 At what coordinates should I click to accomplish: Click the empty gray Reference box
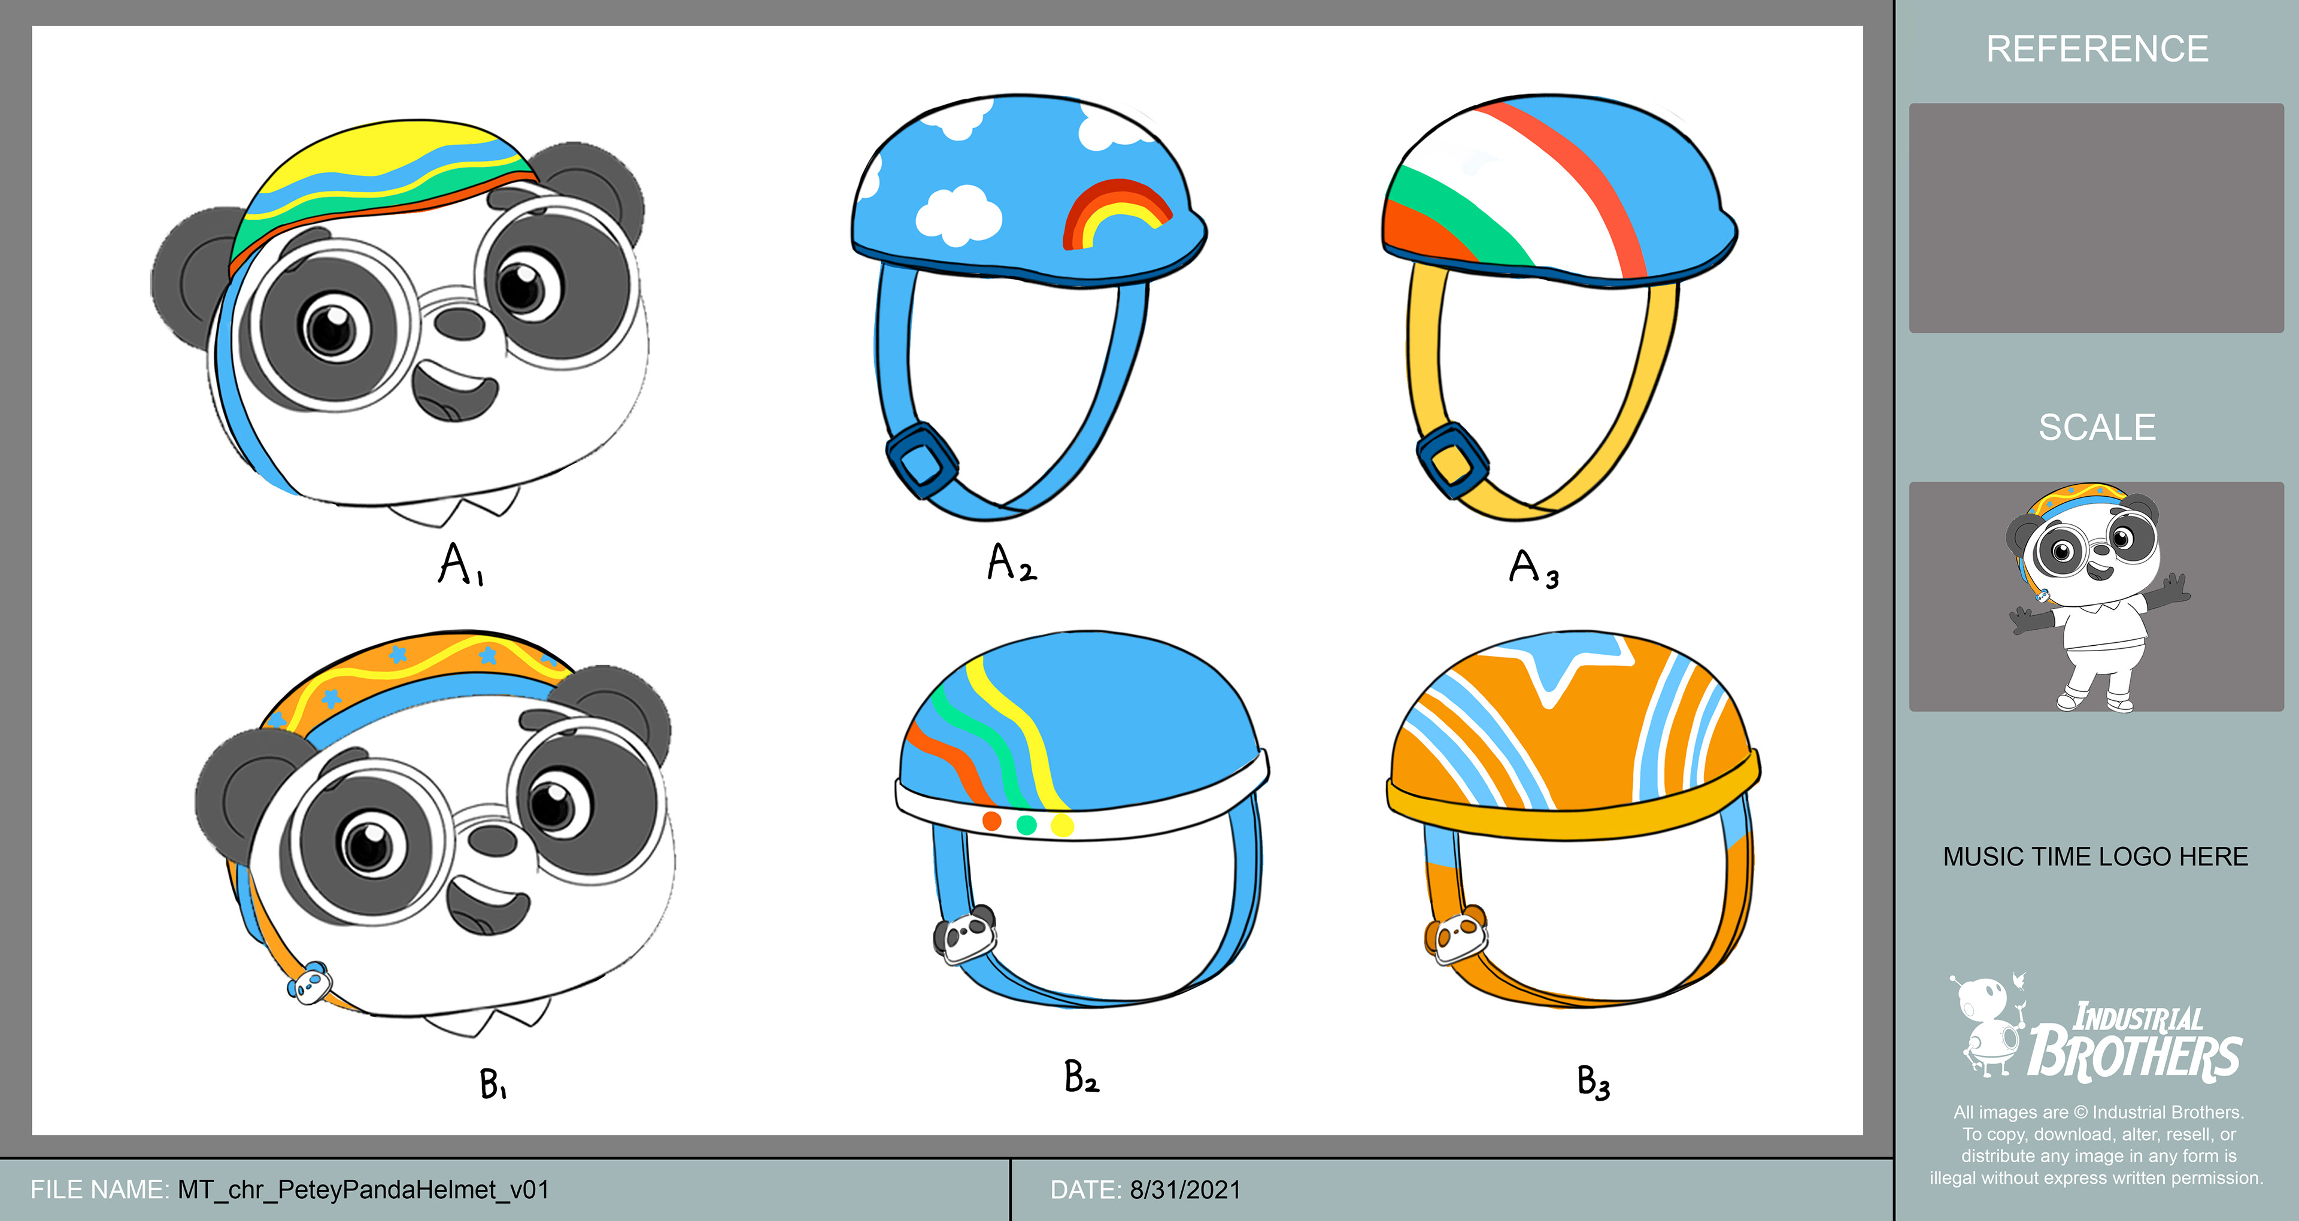pyautogui.click(x=2097, y=218)
